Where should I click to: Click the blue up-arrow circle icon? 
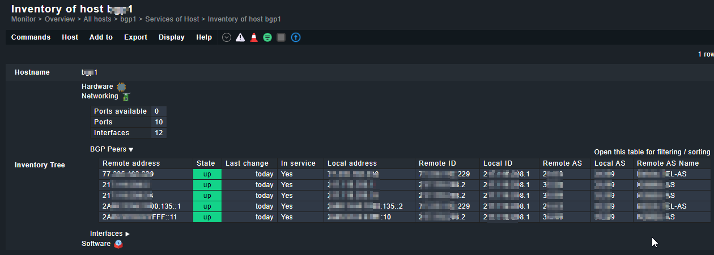click(295, 37)
